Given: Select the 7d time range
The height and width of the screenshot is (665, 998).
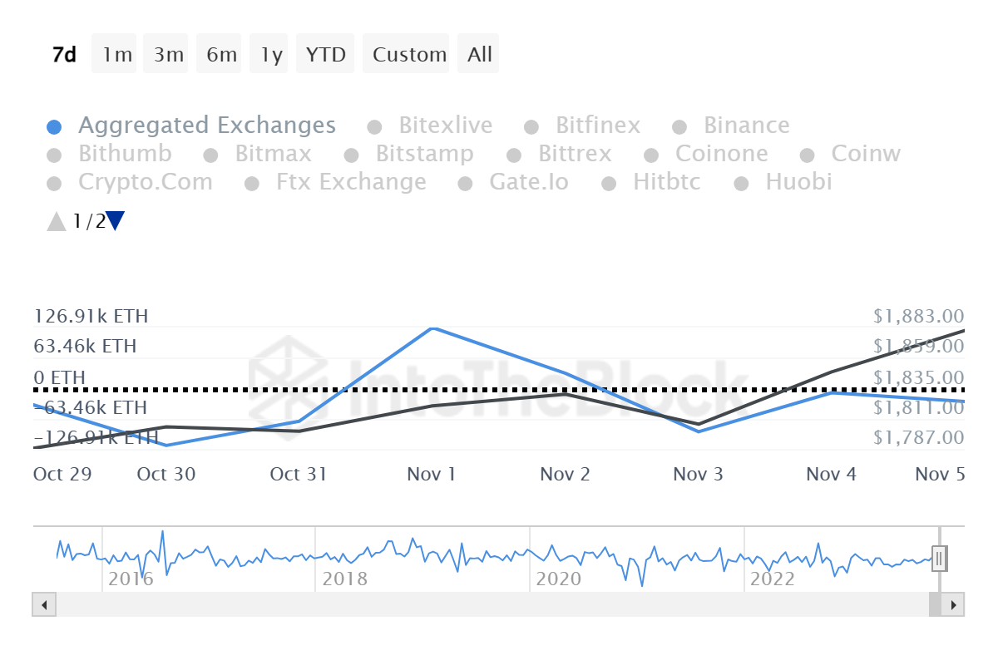Looking at the screenshot, I should (64, 55).
